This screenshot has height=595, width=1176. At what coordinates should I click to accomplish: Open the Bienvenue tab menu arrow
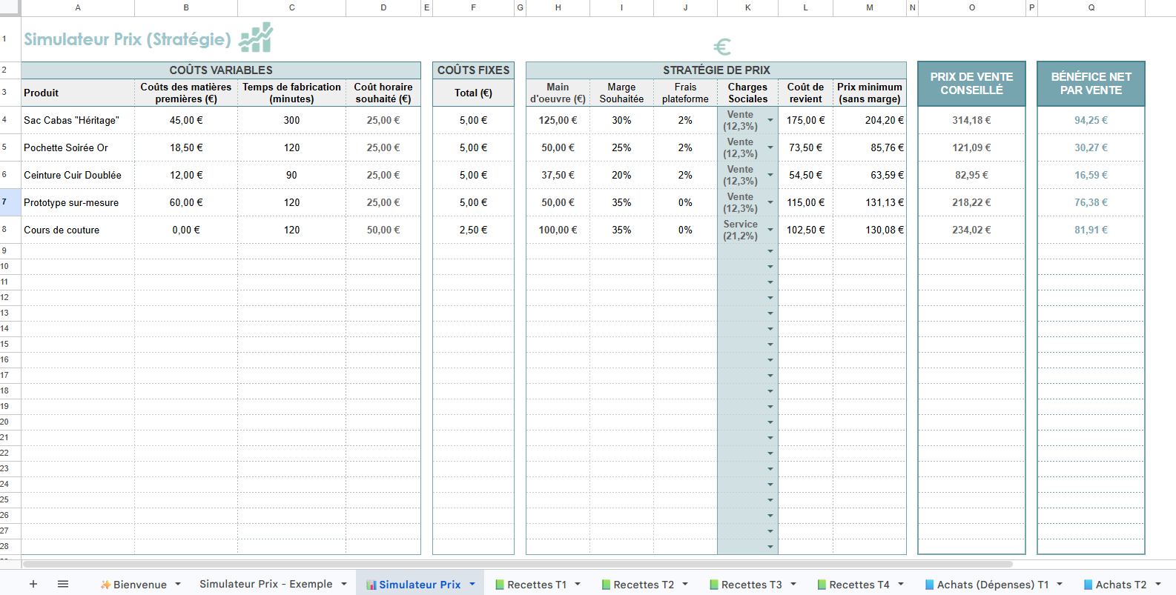tap(178, 584)
